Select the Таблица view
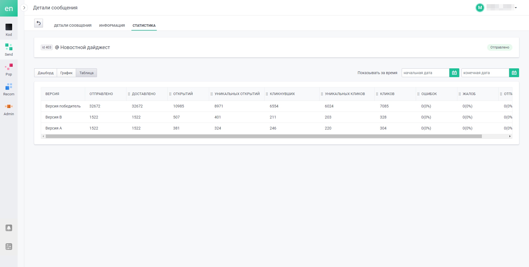Viewport: 529px width, 267px height. point(87,73)
